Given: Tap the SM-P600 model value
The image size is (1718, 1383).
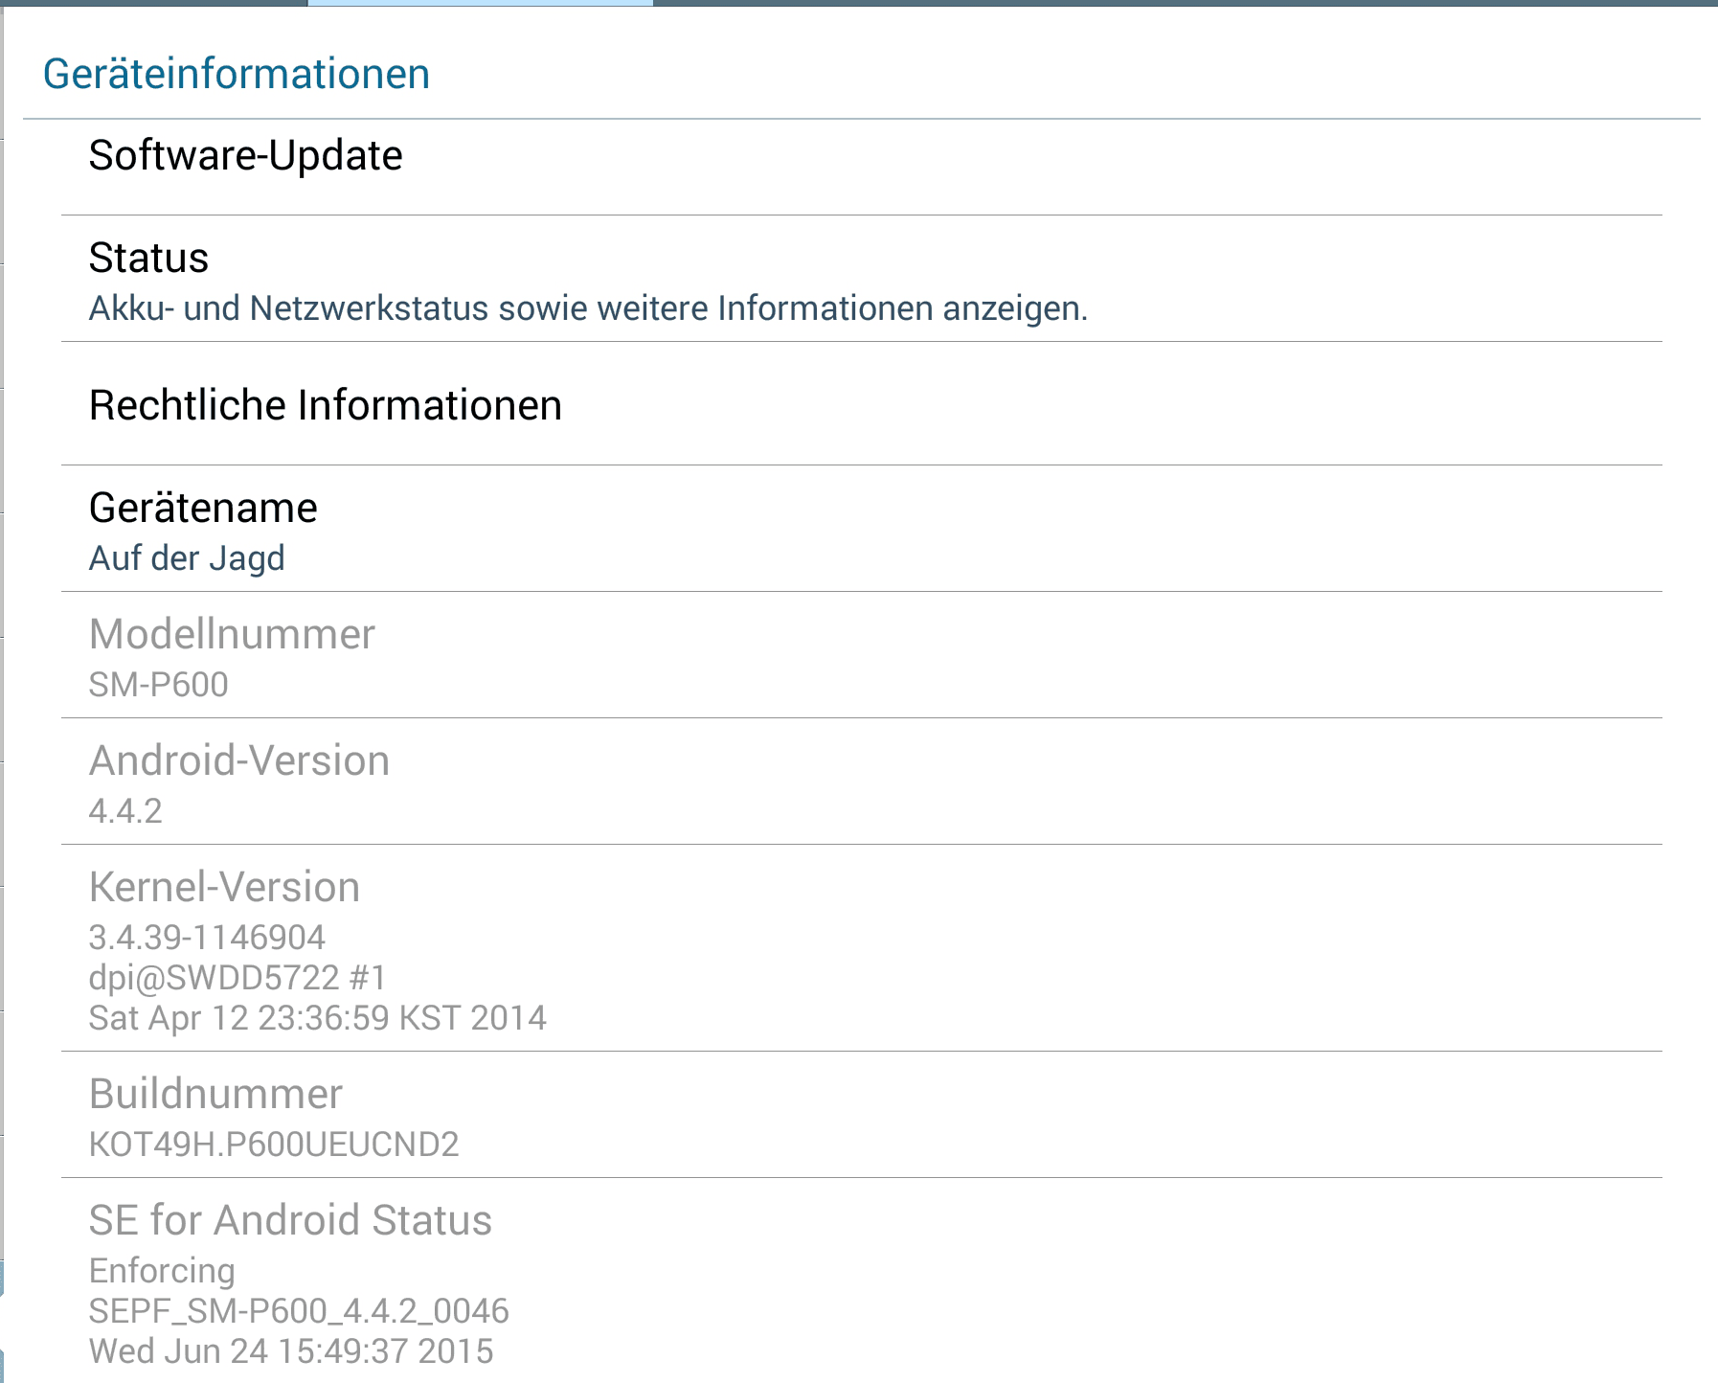Looking at the screenshot, I should click(x=159, y=685).
